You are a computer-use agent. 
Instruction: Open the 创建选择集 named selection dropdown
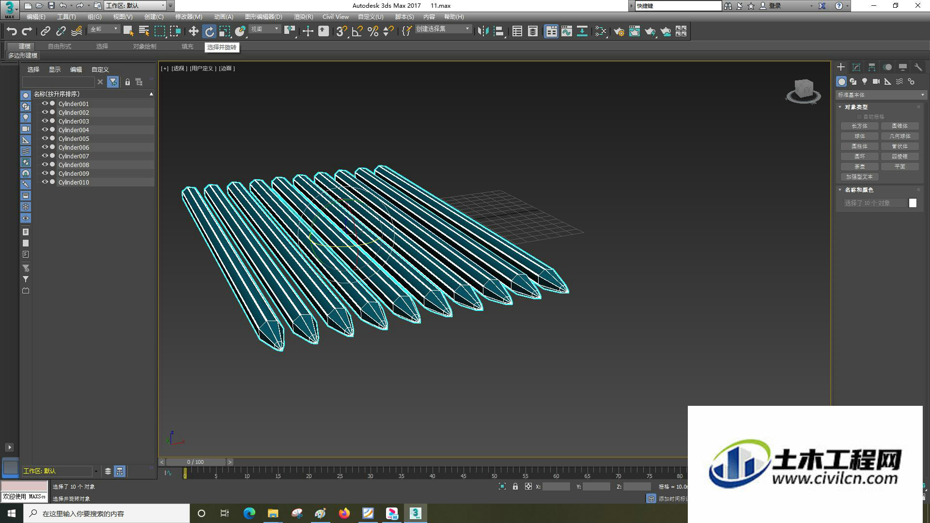443,29
